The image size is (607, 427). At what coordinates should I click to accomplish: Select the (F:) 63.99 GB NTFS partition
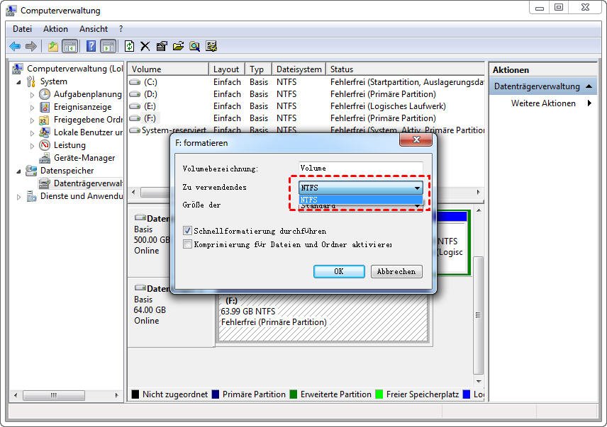pos(323,319)
